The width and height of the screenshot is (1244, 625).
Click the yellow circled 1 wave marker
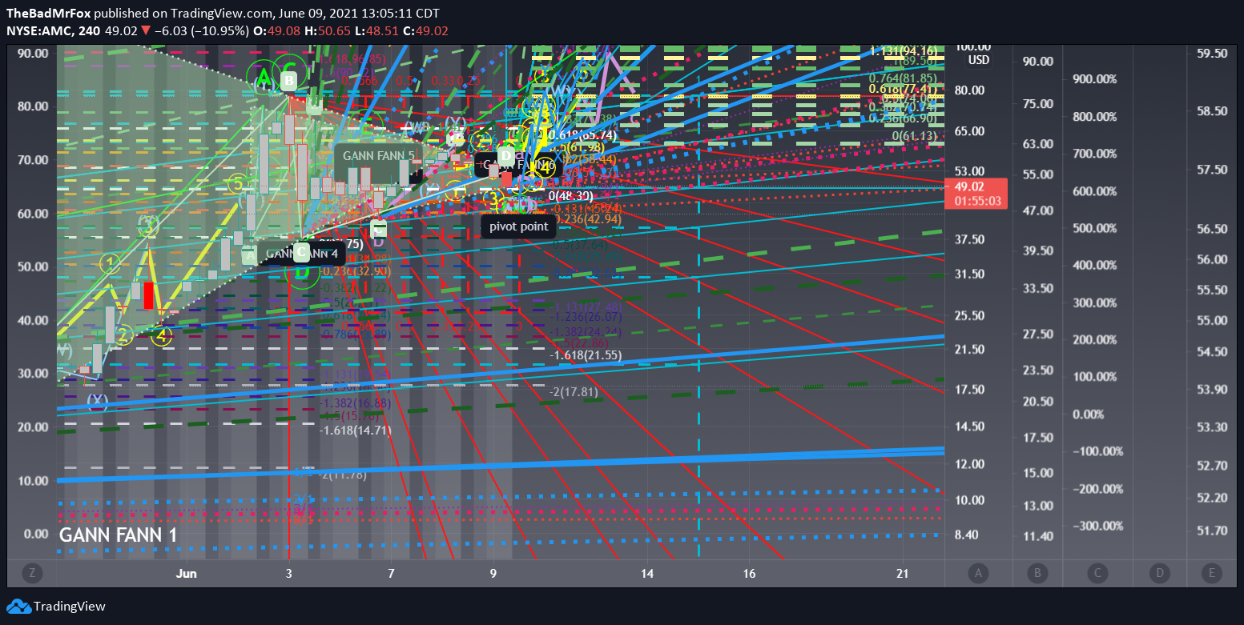(111, 262)
